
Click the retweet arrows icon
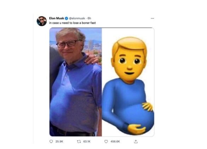tap(79, 142)
